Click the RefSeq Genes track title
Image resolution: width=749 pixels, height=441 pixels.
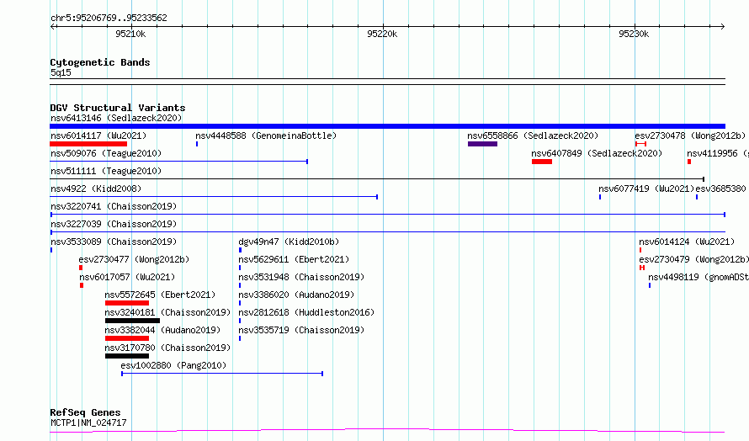pyautogui.click(x=85, y=413)
